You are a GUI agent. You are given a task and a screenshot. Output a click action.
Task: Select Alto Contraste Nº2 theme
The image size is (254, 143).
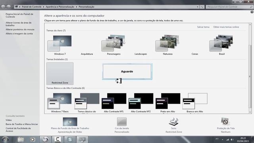140,103
